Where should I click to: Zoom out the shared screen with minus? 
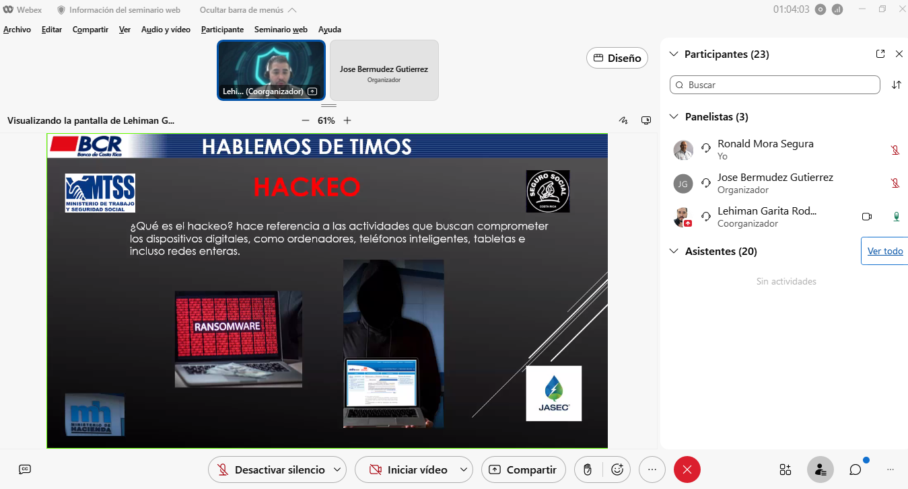[306, 120]
